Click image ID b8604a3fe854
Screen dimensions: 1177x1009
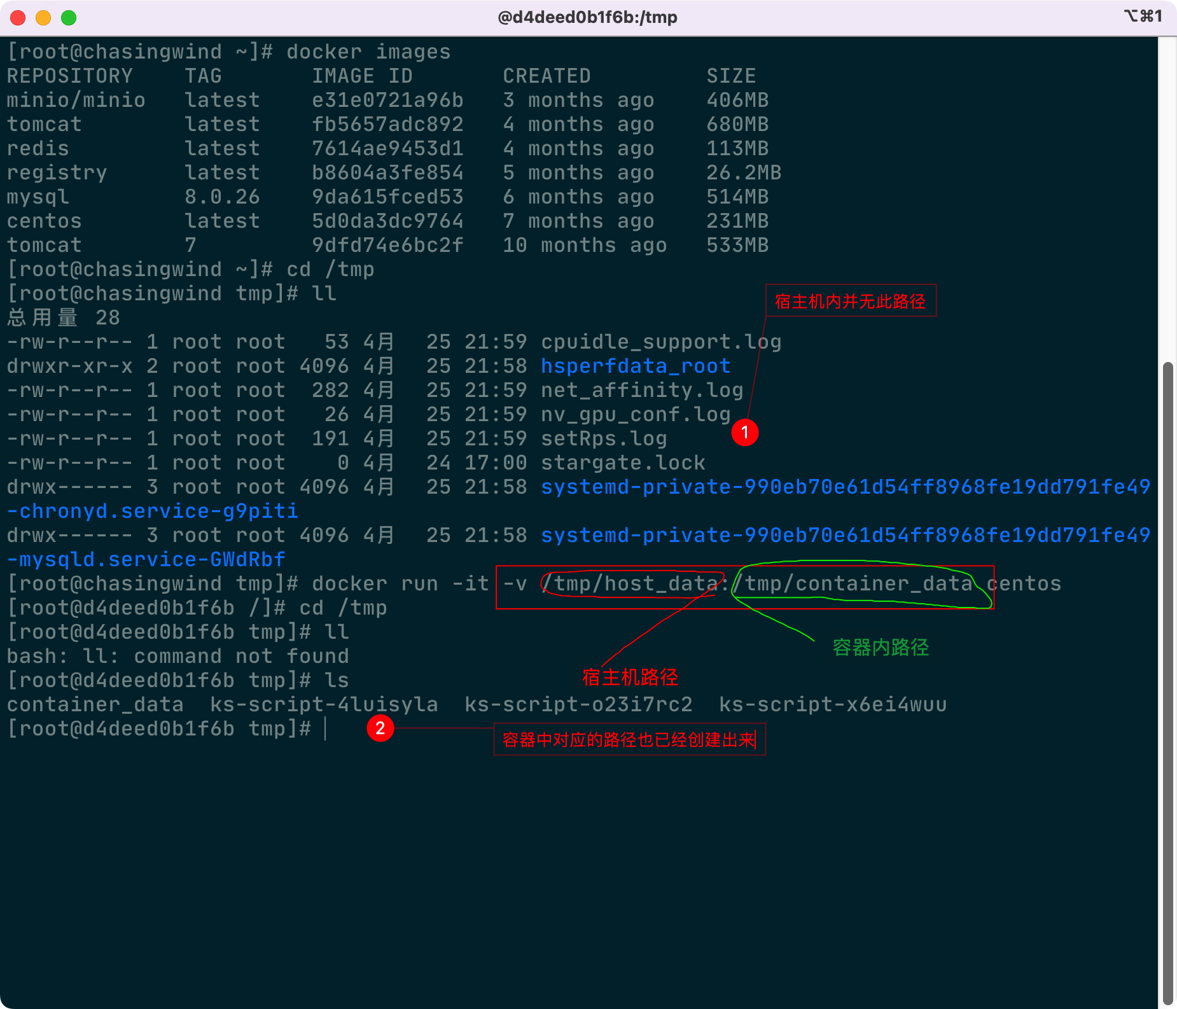tap(387, 172)
